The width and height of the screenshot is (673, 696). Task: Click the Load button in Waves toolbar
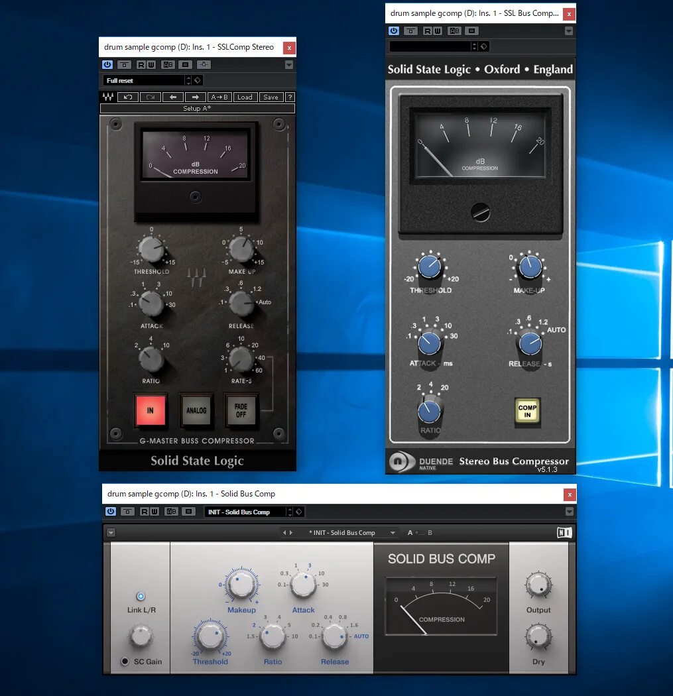[245, 97]
